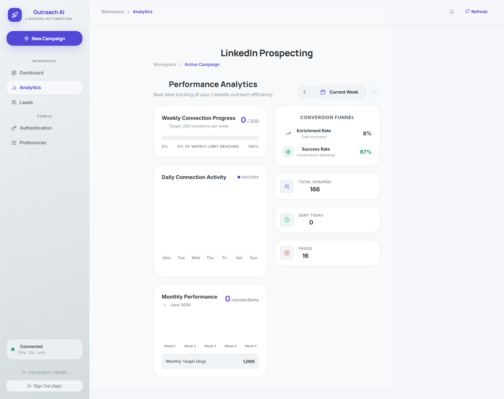Click the Failed red cross icon
The height and width of the screenshot is (399, 504).
(287, 253)
